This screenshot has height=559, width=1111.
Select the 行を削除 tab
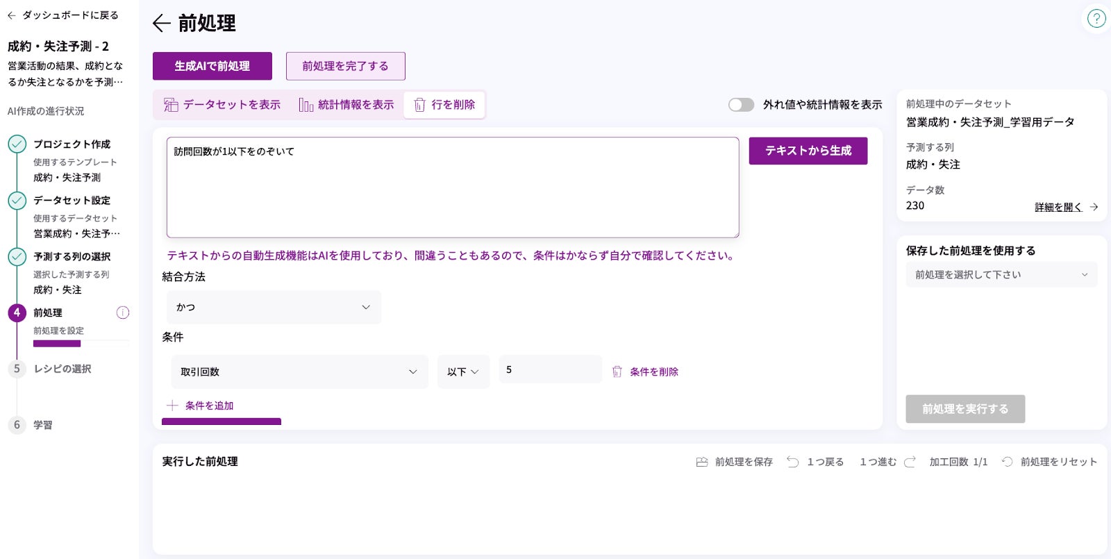coord(444,105)
